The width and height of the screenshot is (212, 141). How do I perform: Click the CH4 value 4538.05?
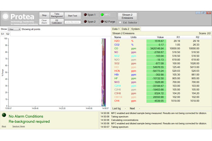click(x=159, y=101)
